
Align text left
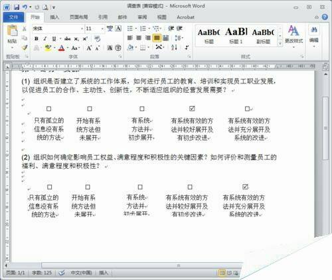click(130, 38)
